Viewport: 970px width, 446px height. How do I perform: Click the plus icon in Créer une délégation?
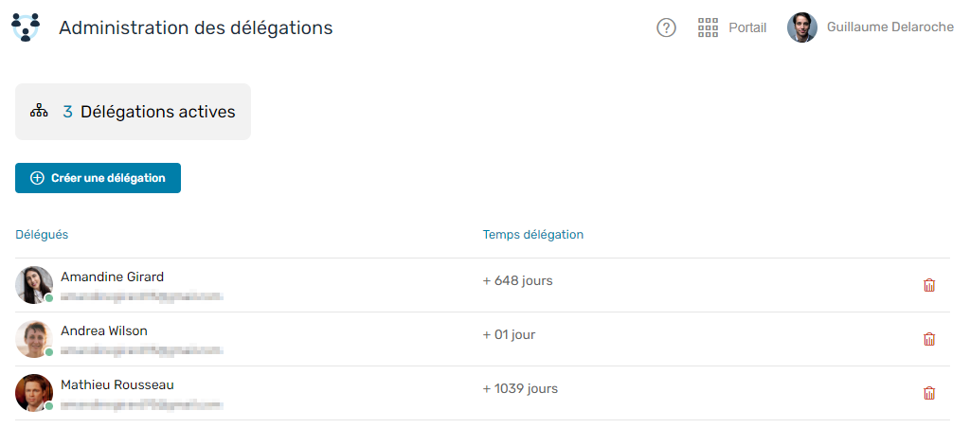click(37, 178)
